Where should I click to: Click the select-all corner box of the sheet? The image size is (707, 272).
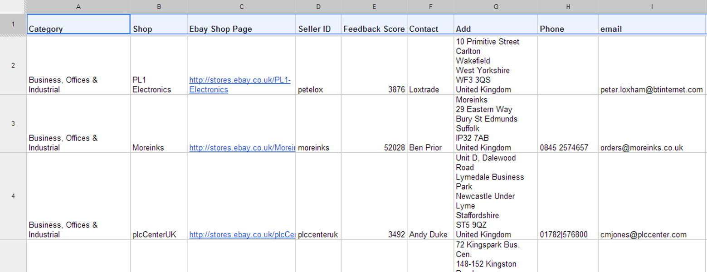tap(13, 6)
